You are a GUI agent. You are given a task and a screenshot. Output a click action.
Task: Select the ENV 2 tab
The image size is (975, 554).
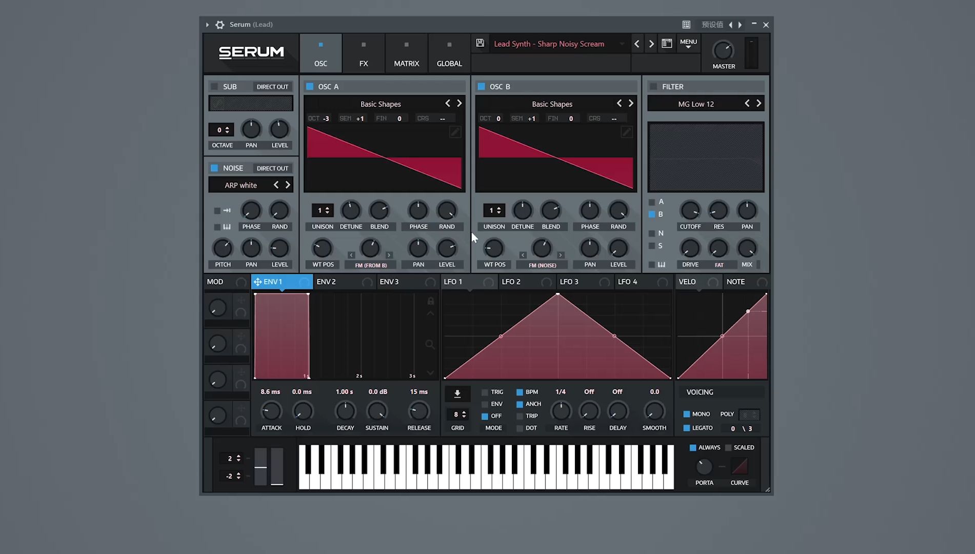(344, 282)
